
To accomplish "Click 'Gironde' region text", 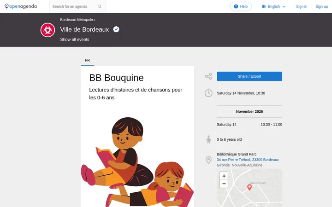I will pyautogui.click(x=223, y=165).
